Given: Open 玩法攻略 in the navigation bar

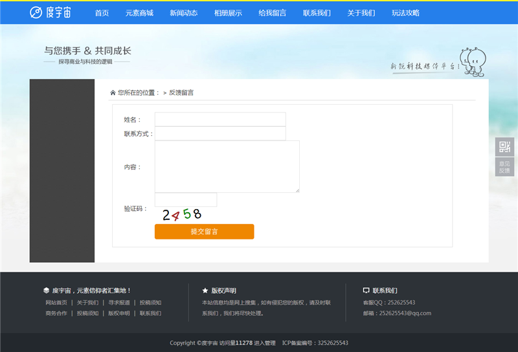Looking at the screenshot, I should (x=405, y=12).
